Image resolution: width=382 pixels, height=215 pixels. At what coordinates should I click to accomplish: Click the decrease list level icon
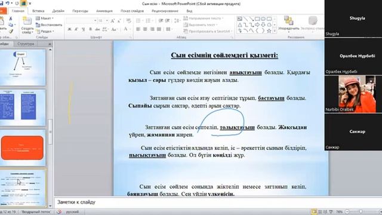tap(161, 21)
